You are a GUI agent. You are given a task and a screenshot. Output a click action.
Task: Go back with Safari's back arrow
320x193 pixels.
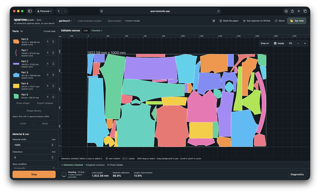(x=59, y=11)
